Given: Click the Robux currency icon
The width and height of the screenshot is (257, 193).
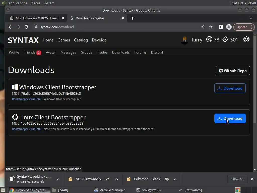Looking at the screenshot, I should pos(209,39).
